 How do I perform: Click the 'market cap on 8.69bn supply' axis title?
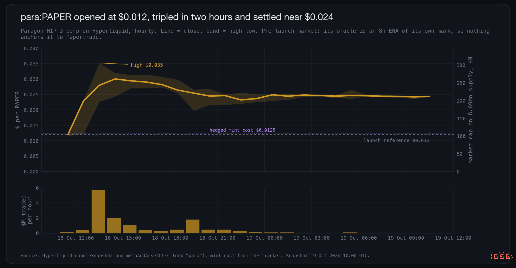(471, 110)
